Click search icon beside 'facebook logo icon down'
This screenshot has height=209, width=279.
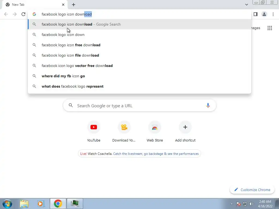pos(34,35)
